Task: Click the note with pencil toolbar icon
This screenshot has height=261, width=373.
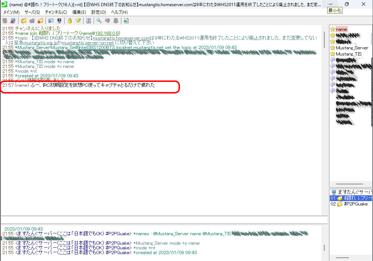Action: (x=78, y=21)
